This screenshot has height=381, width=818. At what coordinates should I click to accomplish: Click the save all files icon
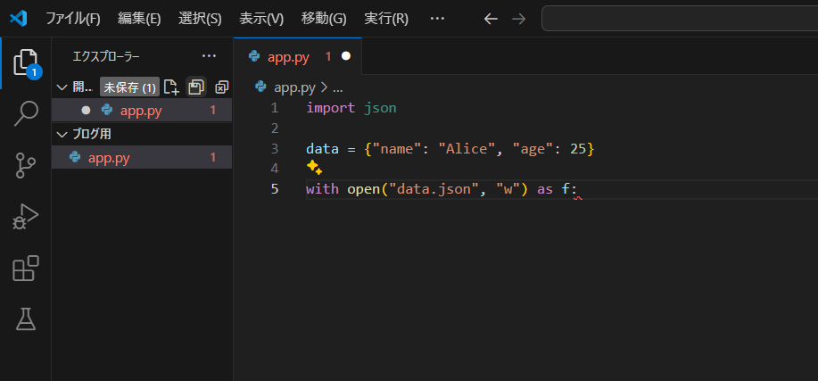pos(196,87)
